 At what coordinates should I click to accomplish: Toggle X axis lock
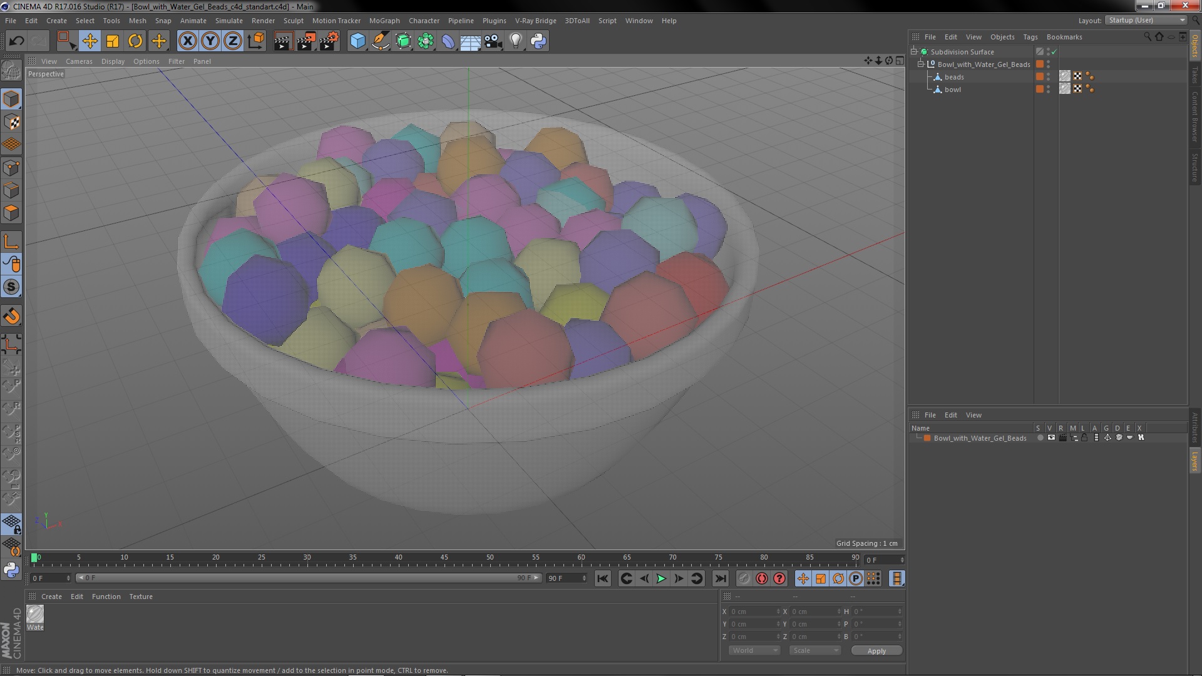(x=187, y=41)
